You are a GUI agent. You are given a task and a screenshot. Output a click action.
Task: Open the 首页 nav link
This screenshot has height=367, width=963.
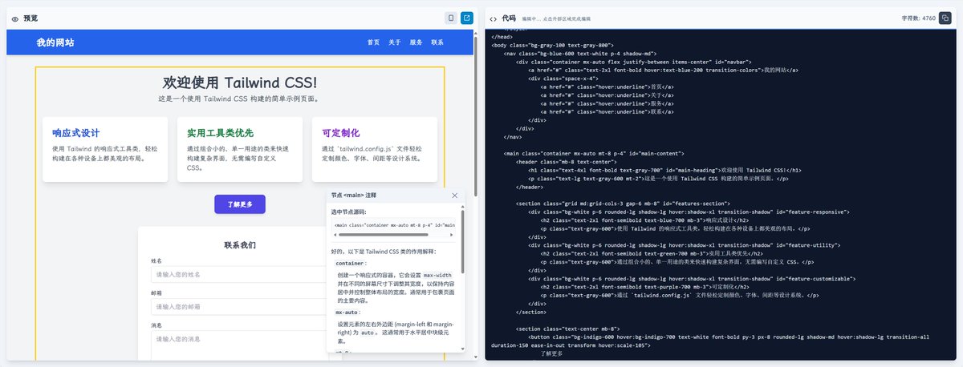point(373,42)
